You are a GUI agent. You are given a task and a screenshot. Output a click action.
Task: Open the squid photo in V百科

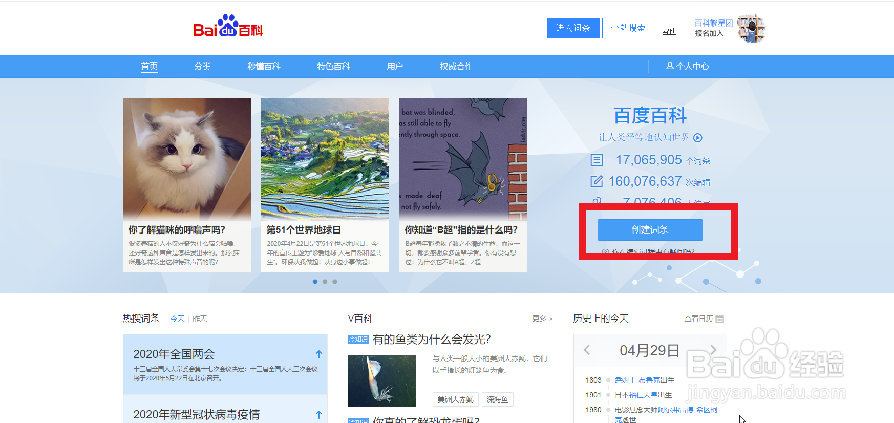click(382, 381)
